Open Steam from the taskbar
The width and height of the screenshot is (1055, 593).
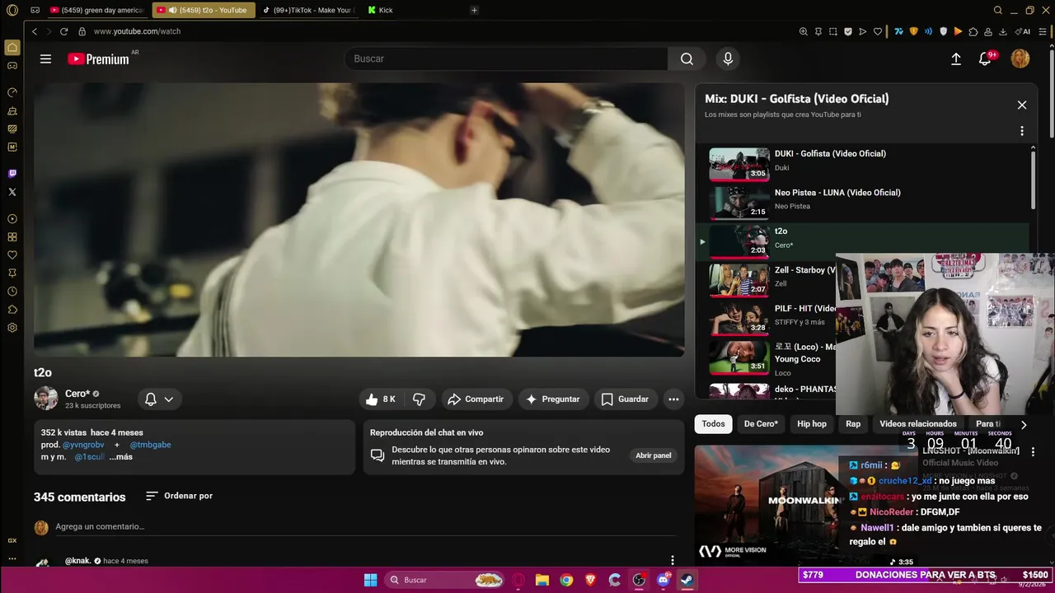click(x=687, y=580)
